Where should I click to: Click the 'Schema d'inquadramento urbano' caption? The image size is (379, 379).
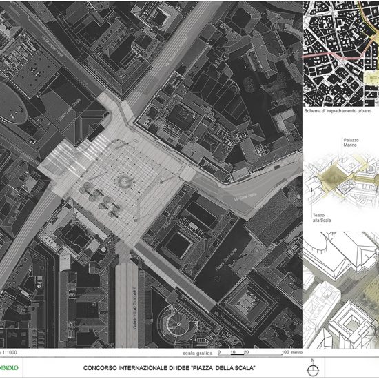pyautogui.click(x=338, y=111)
